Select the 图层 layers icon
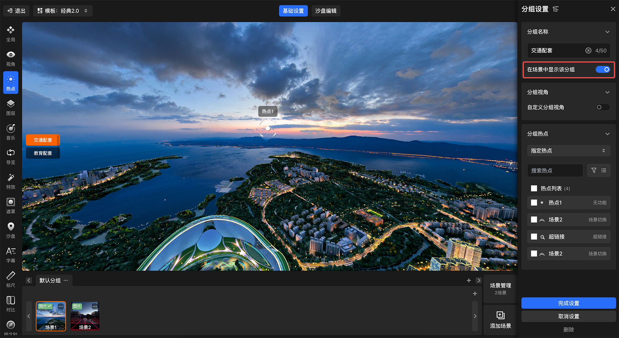Viewport: 619px width, 338px height. [11, 107]
